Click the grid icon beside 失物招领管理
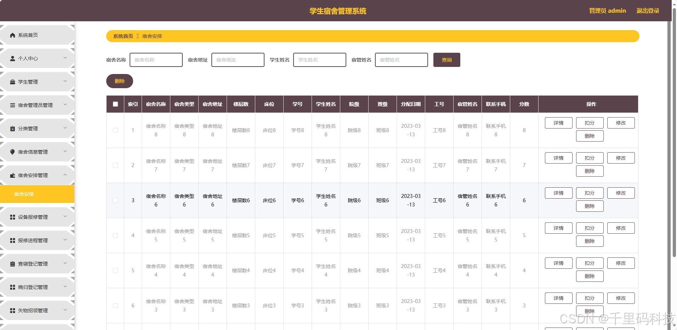The image size is (677, 330). [13, 311]
